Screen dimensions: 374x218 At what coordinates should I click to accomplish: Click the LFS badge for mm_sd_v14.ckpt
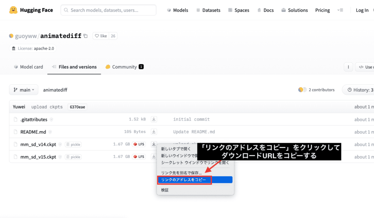(139, 144)
